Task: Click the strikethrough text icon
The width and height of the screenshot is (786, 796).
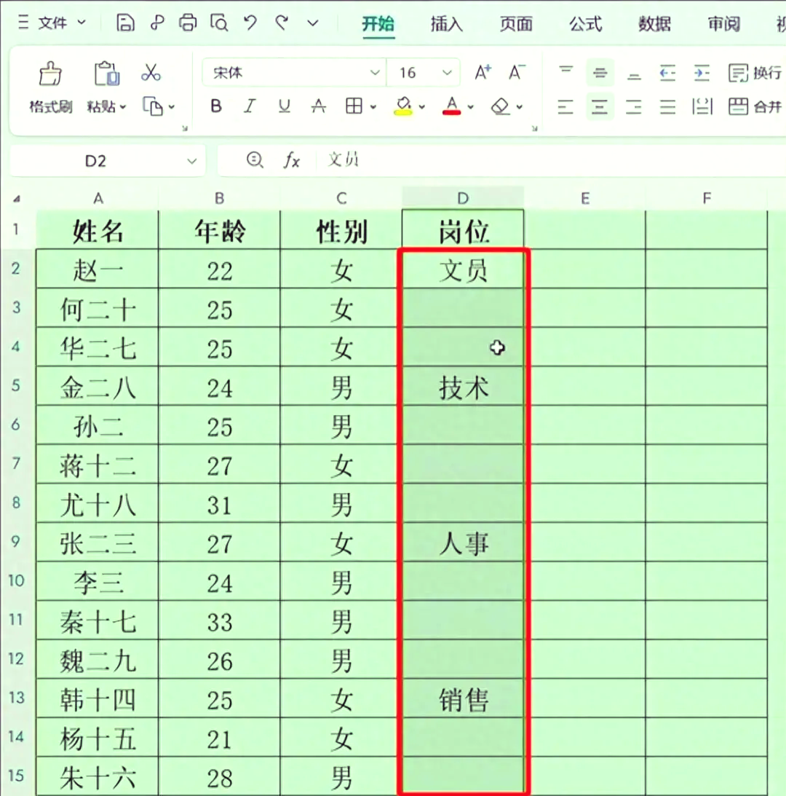Action: coord(318,107)
